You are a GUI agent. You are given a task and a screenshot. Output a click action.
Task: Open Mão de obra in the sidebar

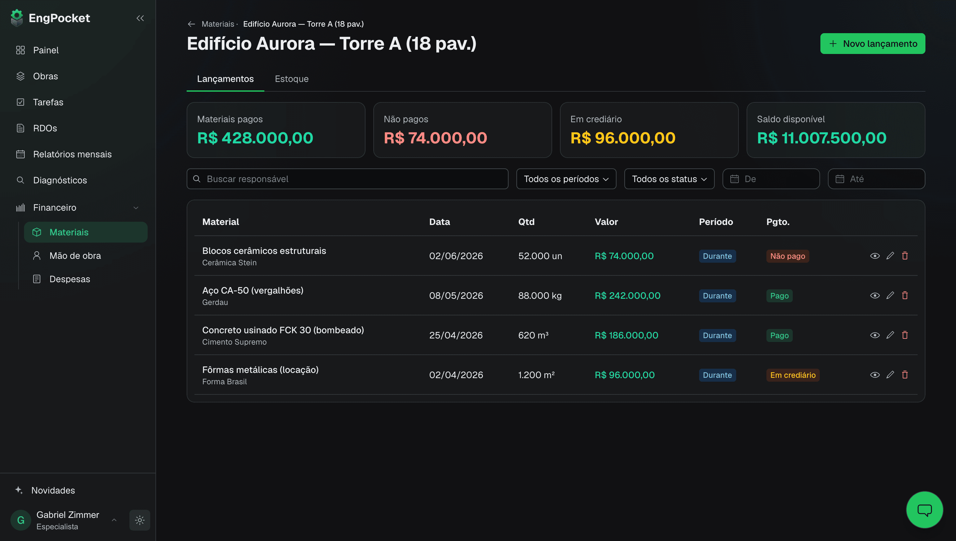tap(86, 256)
